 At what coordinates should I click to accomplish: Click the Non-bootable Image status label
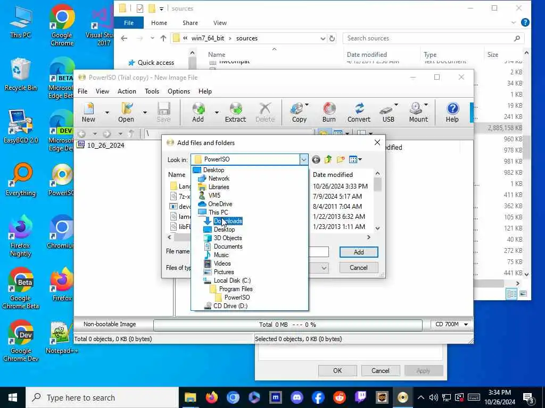coord(110,324)
